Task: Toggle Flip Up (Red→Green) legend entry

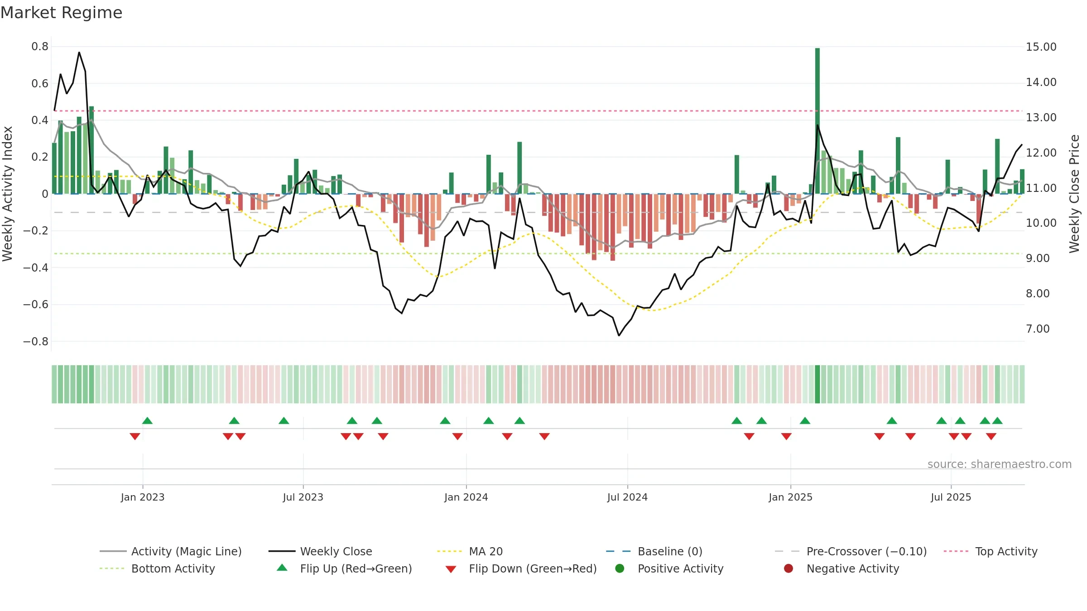Action: 344,568
